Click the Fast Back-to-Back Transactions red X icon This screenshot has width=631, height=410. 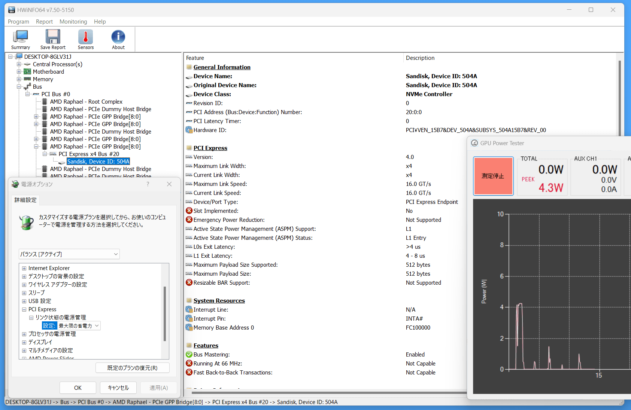point(189,372)
